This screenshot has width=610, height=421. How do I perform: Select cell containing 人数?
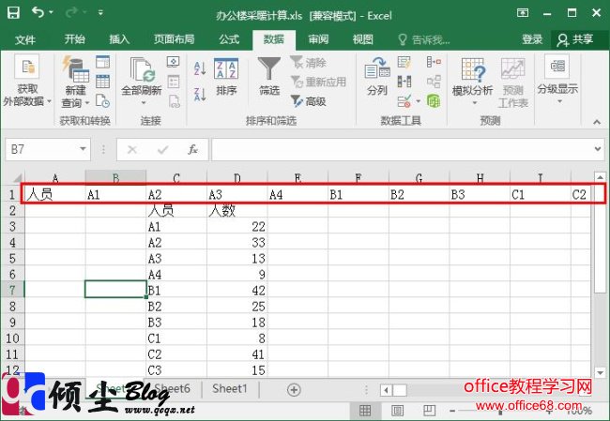coord(236,211)
